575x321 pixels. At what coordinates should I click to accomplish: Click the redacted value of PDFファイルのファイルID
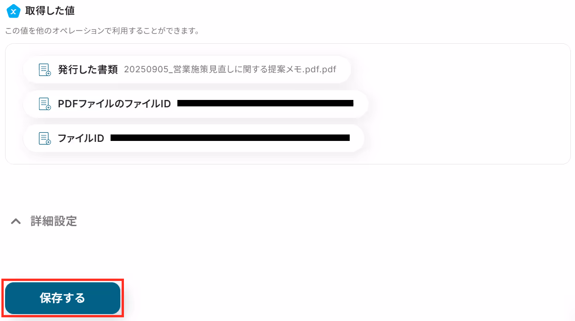265,103
